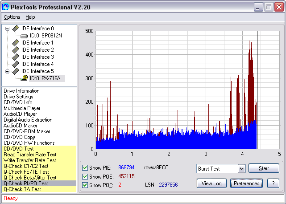Viewport: 286px width, 204px height.
Task: Close the PlexTools Professional window
Action: pyautogui.click(x=279, y=7)
